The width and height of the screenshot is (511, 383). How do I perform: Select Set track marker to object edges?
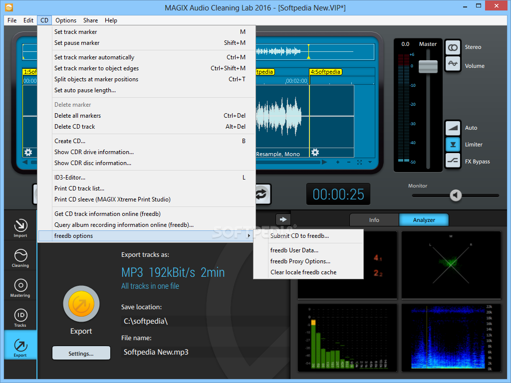[146, 68]
